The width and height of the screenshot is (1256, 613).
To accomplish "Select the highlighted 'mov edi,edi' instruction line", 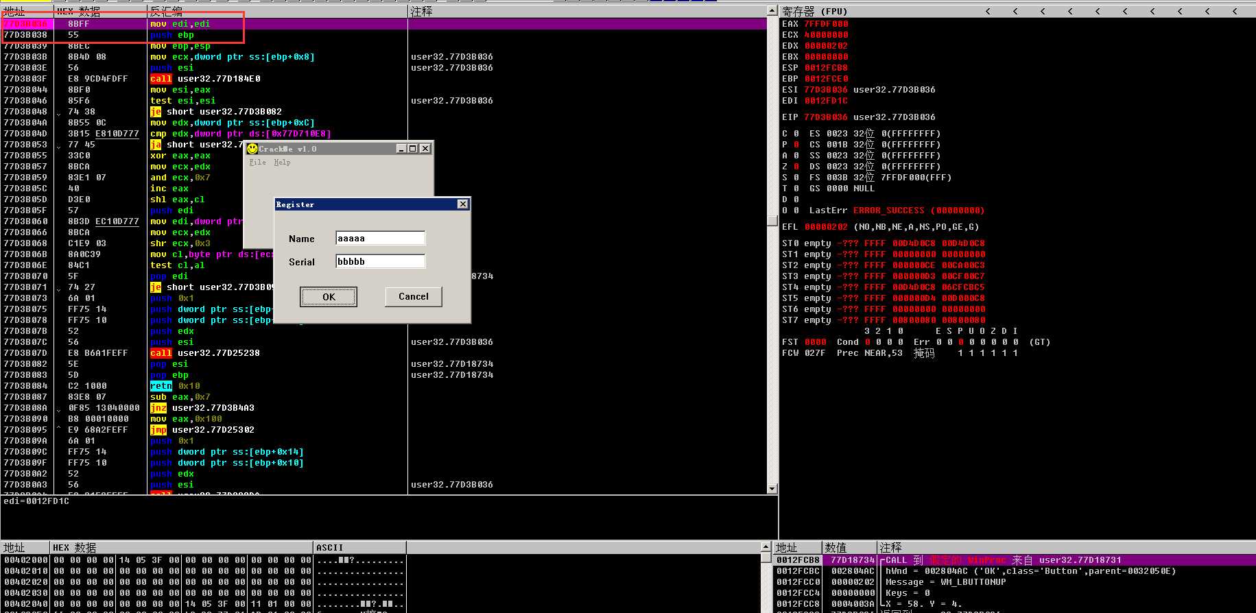I will (180, 24).
